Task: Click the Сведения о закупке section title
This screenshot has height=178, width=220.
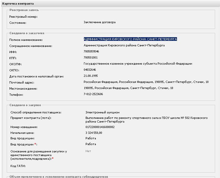Action: coord(25,105)
